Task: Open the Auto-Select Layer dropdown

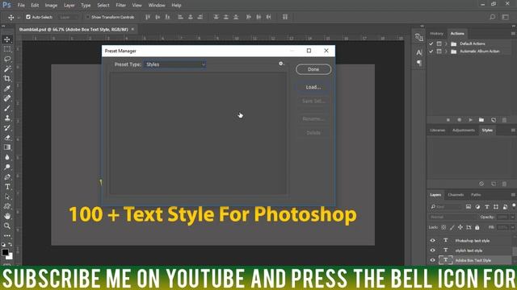Action: 68,17
